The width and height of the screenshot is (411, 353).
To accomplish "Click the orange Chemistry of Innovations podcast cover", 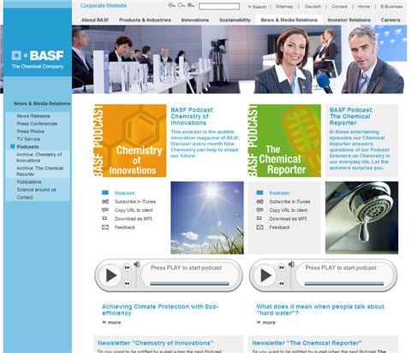I will click(130, 140).
